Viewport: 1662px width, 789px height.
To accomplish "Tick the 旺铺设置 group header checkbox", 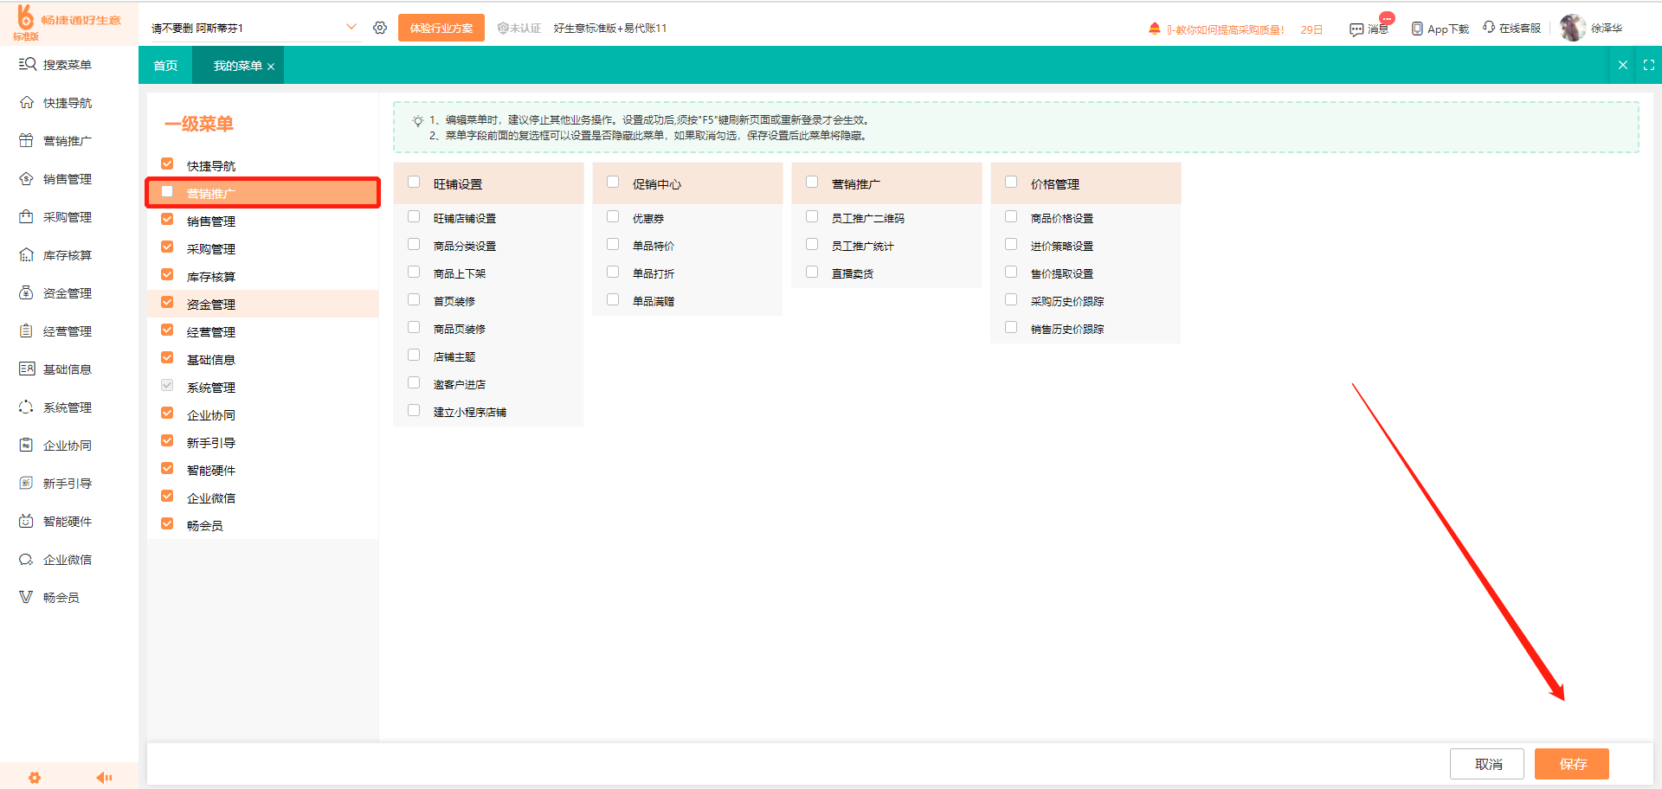I will pyautogui.click(x=414, y=183).
